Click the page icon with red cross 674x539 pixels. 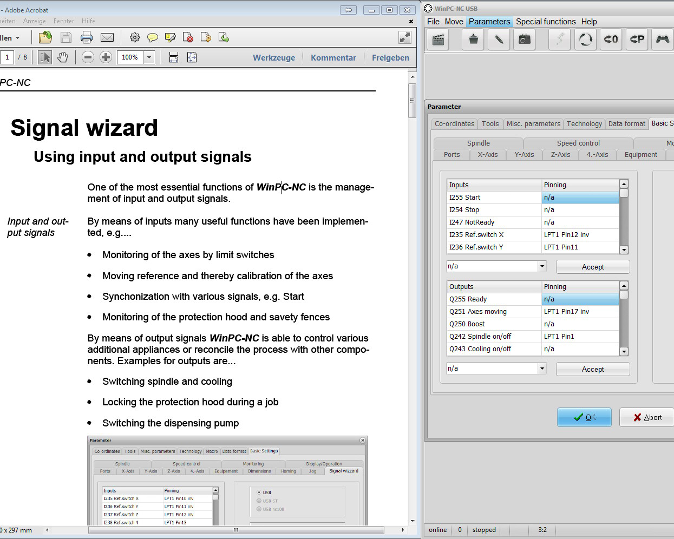point(188,37)
